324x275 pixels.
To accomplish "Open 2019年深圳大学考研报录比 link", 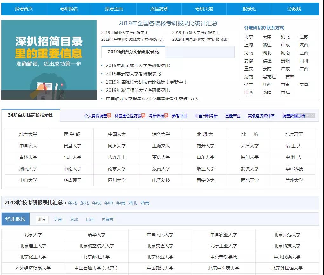I will [196, 33].
